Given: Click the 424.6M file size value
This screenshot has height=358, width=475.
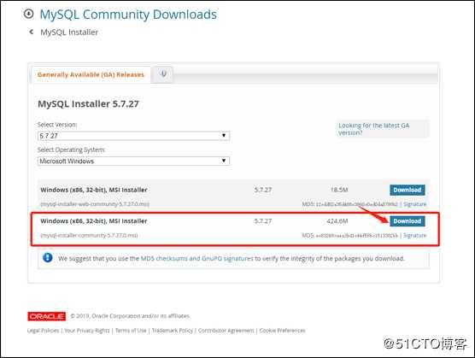Looking at the screenshot, I should click(337, 221).
